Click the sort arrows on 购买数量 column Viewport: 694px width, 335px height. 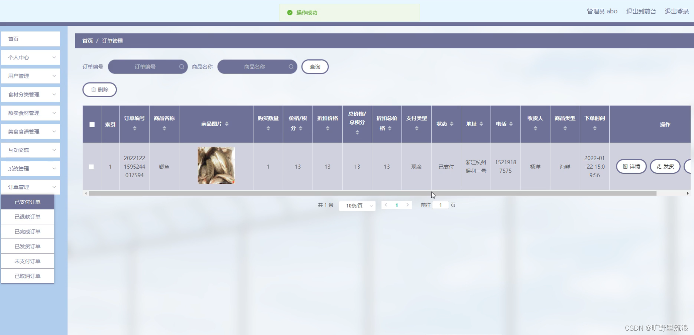tap(268, 128)
